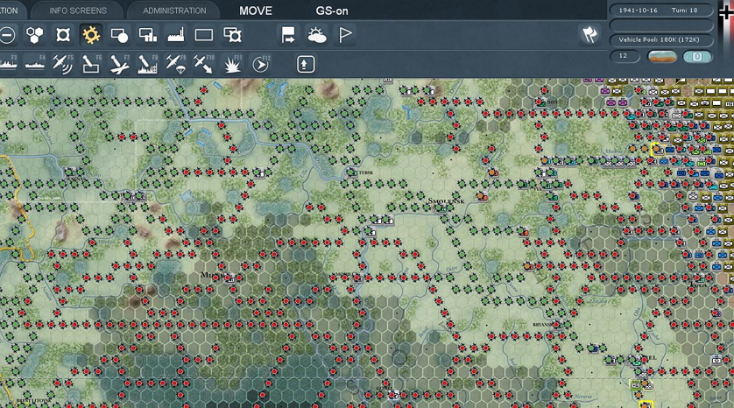Select the F4 naval ship mode

[x=35, y=64]
